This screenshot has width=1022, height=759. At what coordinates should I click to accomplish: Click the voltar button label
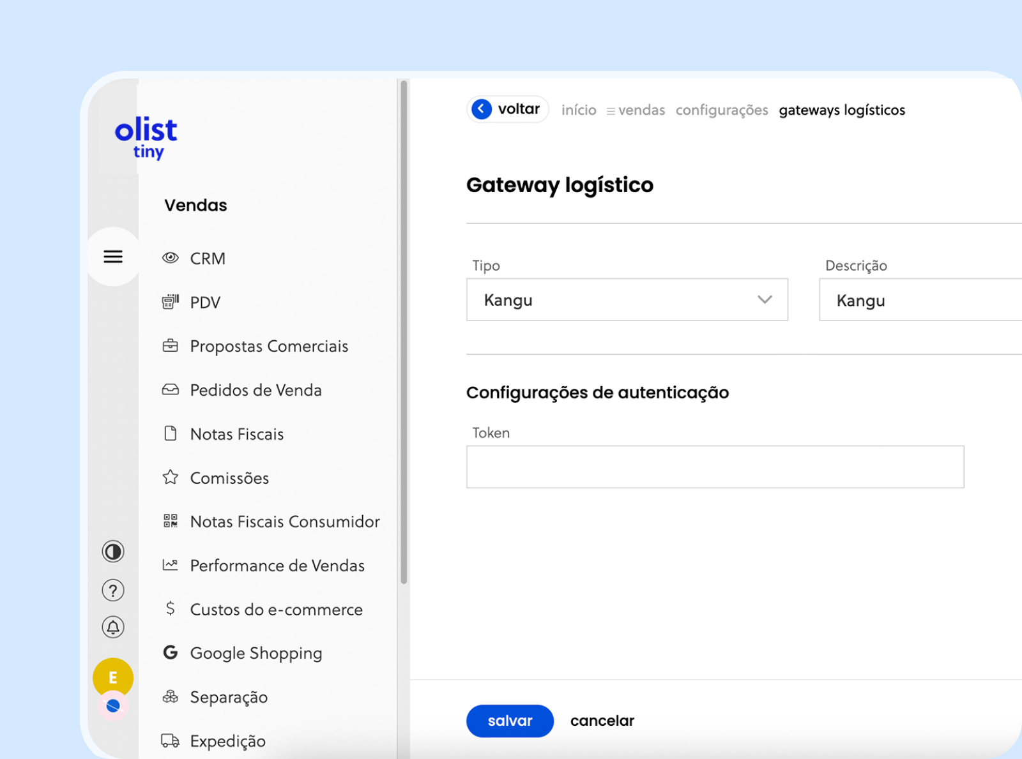pos(519,109)
